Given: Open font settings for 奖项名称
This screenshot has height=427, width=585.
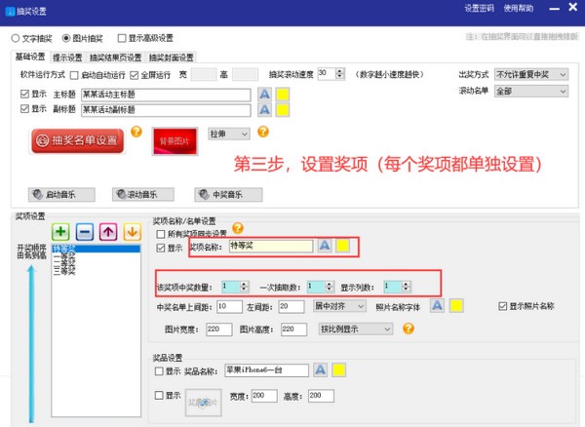Looking at the screenshot, I should (325, 246).
